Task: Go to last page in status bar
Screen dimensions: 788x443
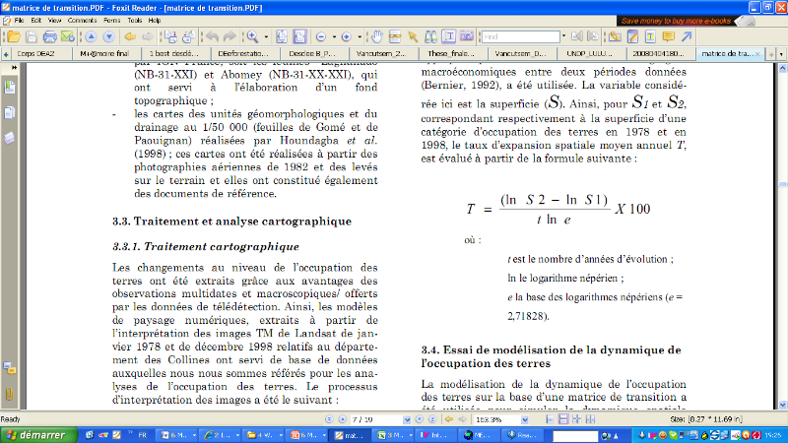Action: pyautogui.click(x=432, y=419)
